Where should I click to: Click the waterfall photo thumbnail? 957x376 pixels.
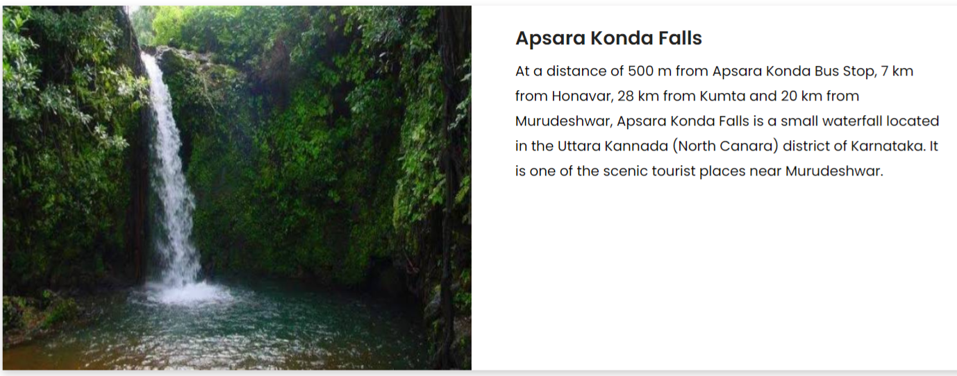[237, 187]
